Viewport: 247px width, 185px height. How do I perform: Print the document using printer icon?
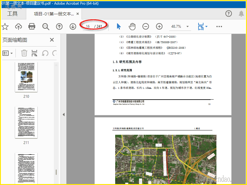tap(32, 27)
